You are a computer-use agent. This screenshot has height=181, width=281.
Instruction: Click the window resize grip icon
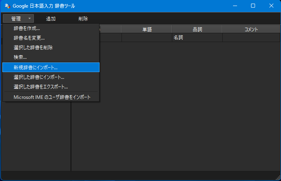(x=278, y=178)
